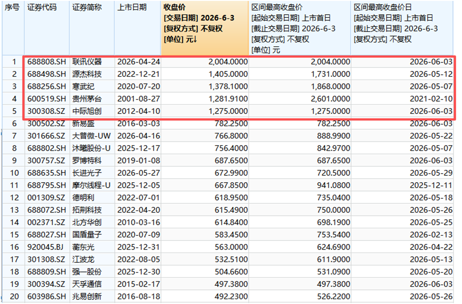This screenshot has height=304, width=462.
Task: Select the 大普微-UW name cell
Action: (x=92, y=136)
